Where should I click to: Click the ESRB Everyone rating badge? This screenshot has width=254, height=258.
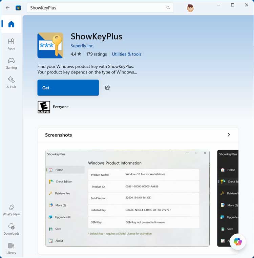click(x=44, y=107)
